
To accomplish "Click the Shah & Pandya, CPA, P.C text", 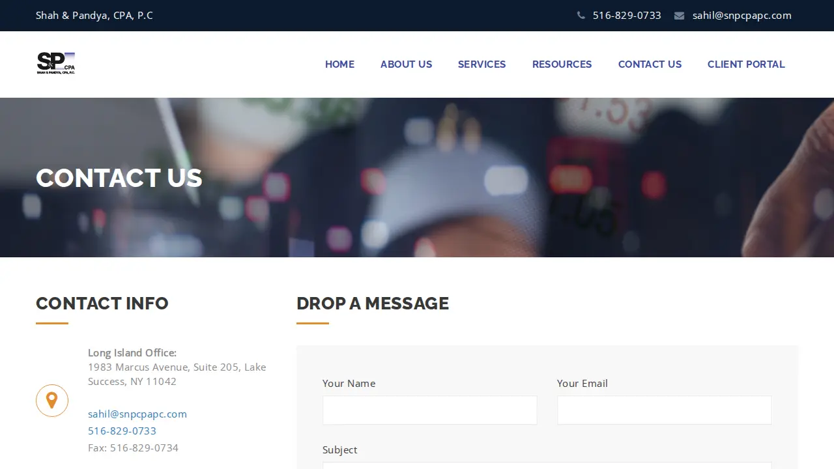I will coord(94,16).
